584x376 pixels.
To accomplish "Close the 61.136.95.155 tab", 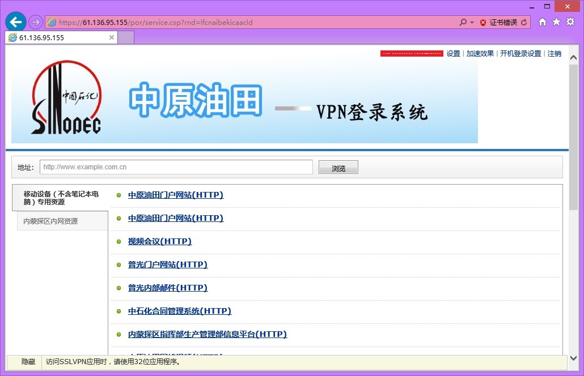I will (111, 37).
